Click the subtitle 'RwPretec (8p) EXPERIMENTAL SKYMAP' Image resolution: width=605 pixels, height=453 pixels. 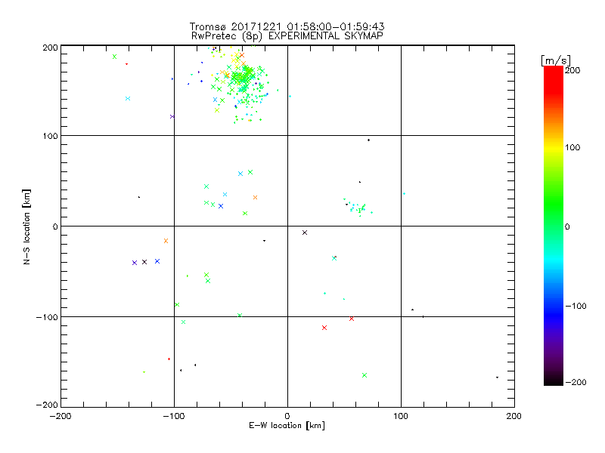point(287,36)
